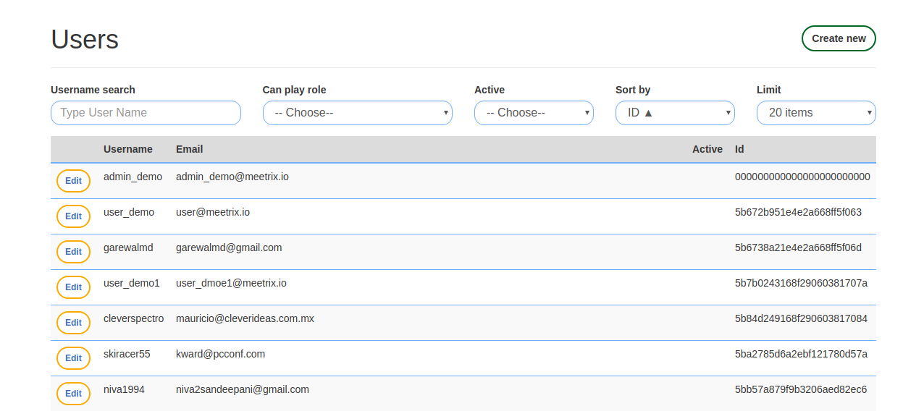Image resolution: width=924 pixels, height=419 pixels.
Task: Click the Active column header
Action: pyautogui.click(x=707, y=149)
